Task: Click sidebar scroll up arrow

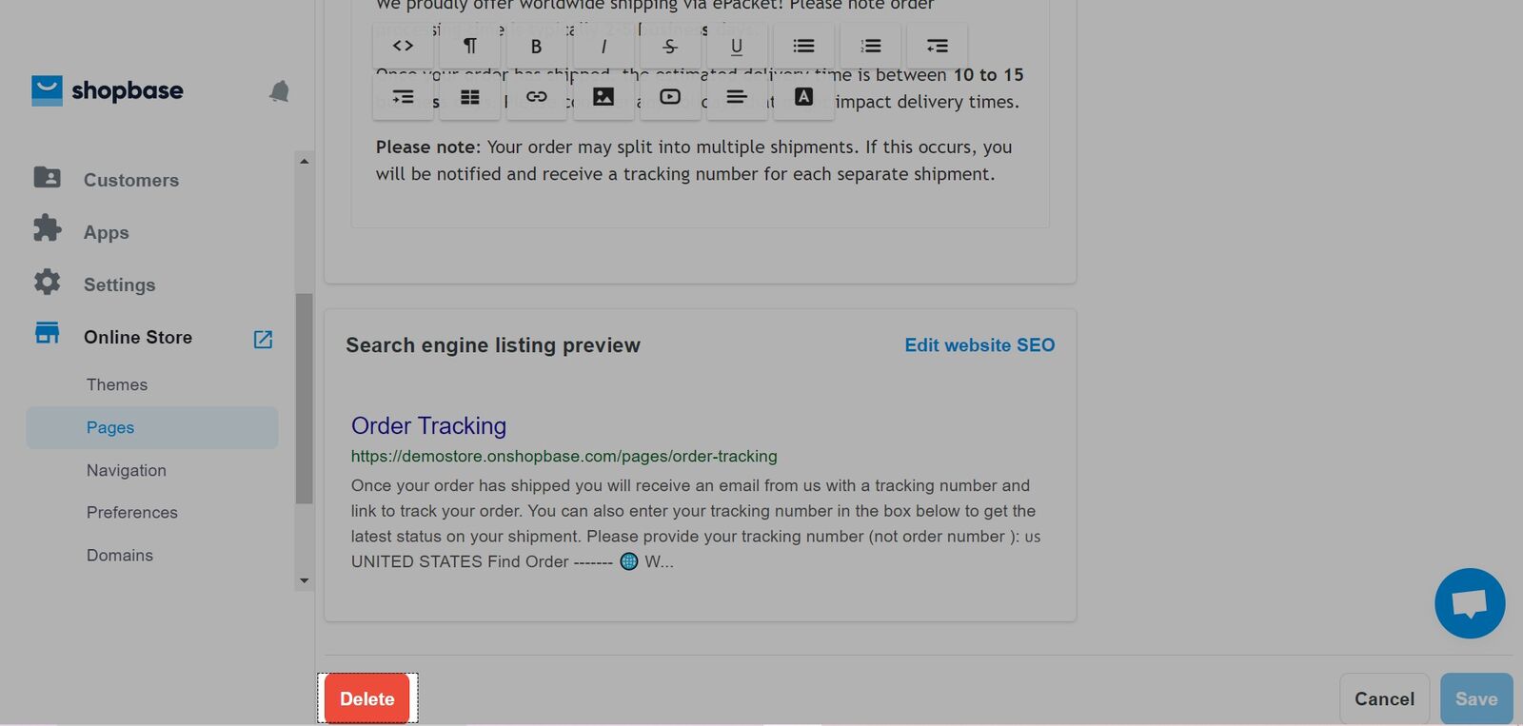Action: coord(304,161)
